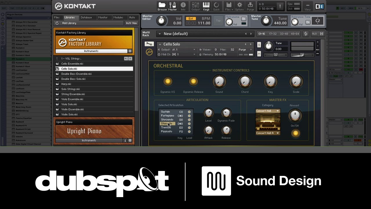This screenshot has height=209, width=371.
Task: Show the Output mixer section
Action: pyautogui.click(x=195, y=6)
